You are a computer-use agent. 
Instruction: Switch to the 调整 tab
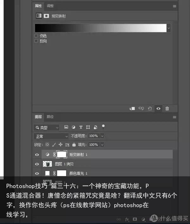[x=50, y=6]
